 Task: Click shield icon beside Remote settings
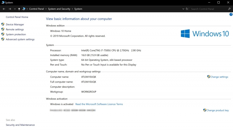[x=3, y=29]
